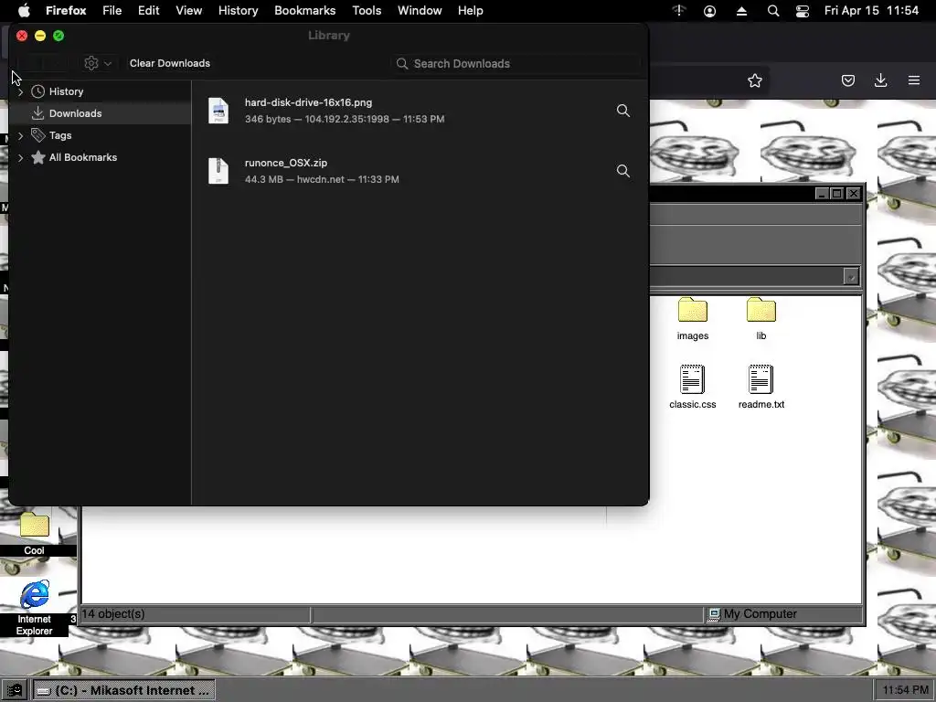
Task: Open the Firefox hamburger application menu
Action: (x=914, y=80)
